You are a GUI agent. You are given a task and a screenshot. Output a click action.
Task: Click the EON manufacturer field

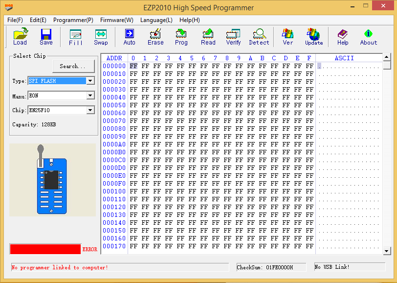point(57,95)
